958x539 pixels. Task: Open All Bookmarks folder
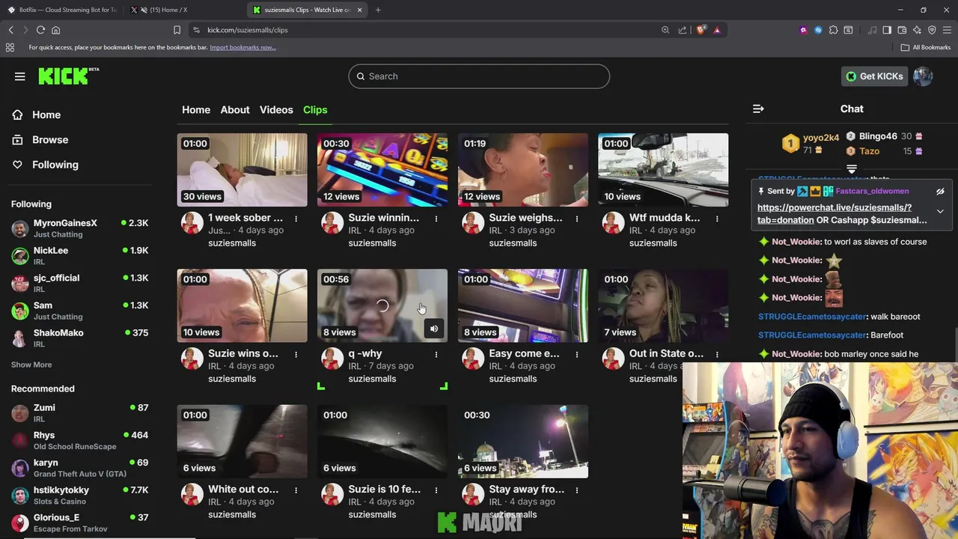pyautogui.click(x=926, y=47)
